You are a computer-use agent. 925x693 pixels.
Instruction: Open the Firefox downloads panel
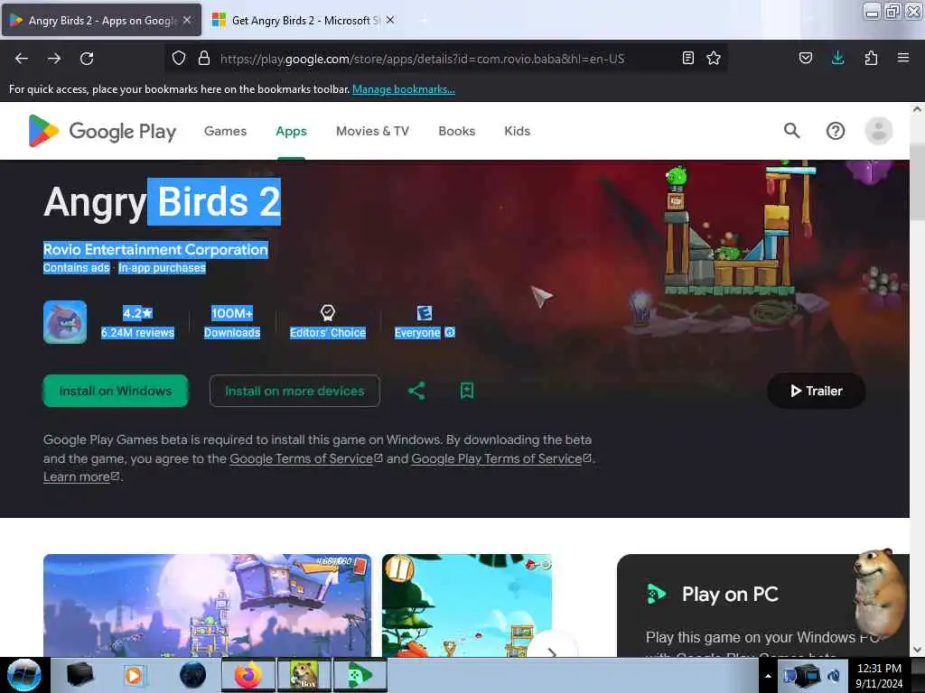click(x=837, y=58)
